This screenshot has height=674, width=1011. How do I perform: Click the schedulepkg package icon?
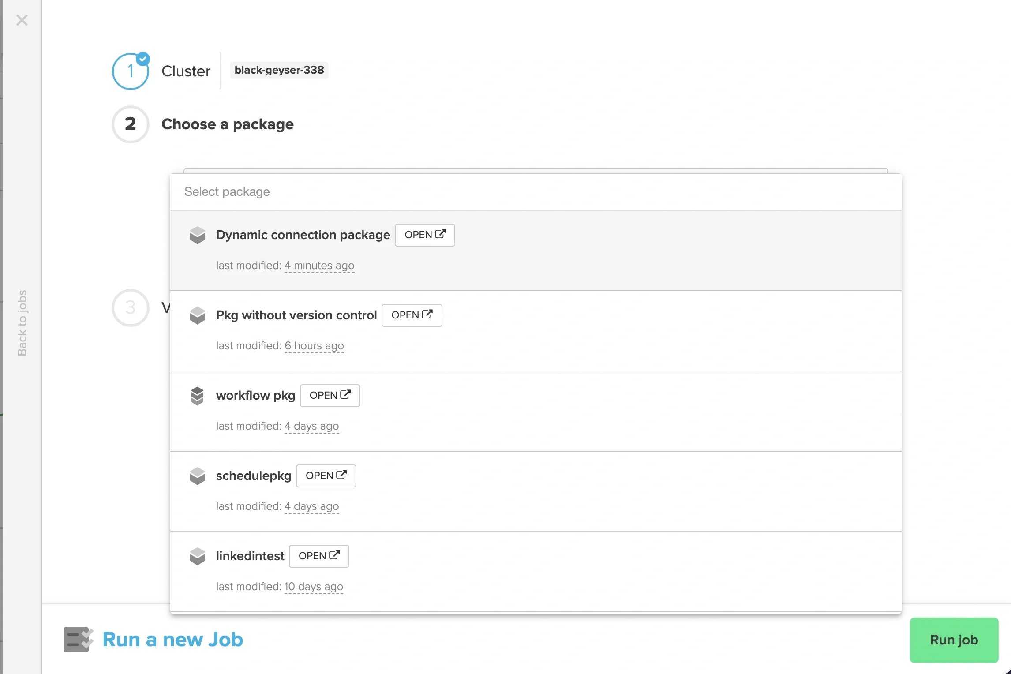(197, 476)
